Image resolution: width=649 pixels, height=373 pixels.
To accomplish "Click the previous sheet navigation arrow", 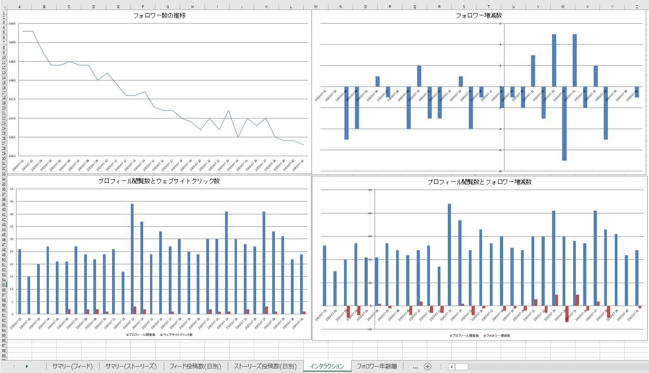I will 14,367.
